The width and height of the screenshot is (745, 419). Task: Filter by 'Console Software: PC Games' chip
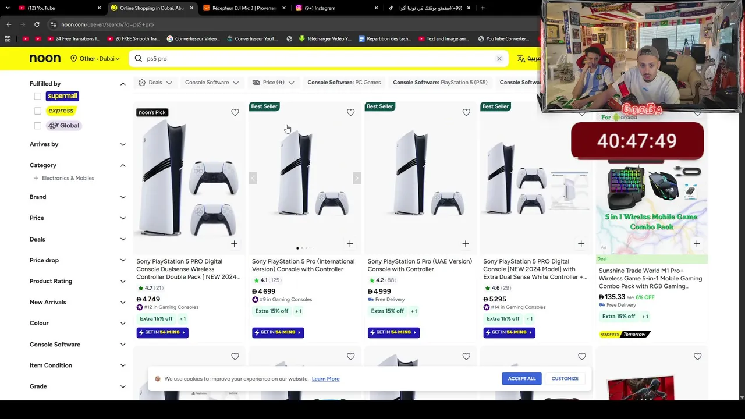[344, 83]
